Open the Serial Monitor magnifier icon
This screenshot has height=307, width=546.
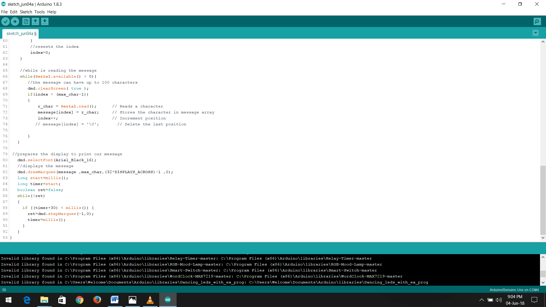(x=537, y=21)
